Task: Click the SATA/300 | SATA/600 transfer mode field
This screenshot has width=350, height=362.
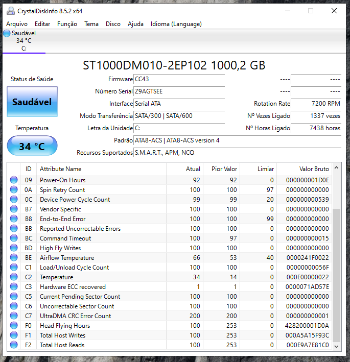Action: point(179,116)
